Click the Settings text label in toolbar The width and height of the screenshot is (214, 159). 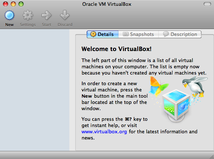(28, 25)
